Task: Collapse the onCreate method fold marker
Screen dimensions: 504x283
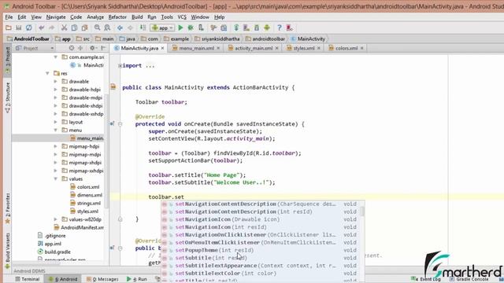Action: pos(120,124)
